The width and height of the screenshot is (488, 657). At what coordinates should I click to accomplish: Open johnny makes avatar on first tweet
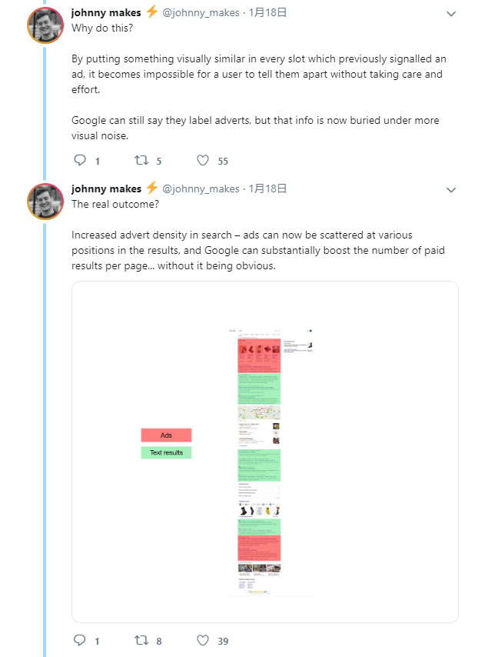tap(45, 25)
